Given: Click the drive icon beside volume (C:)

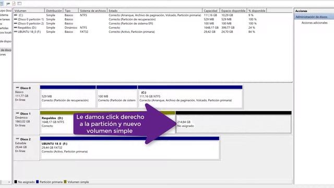Looking at the screenshot, I should 16,15.
